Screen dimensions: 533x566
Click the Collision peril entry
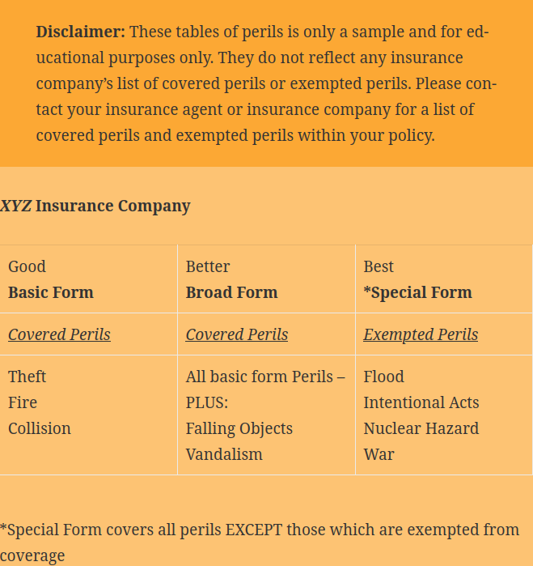point(40,428)
